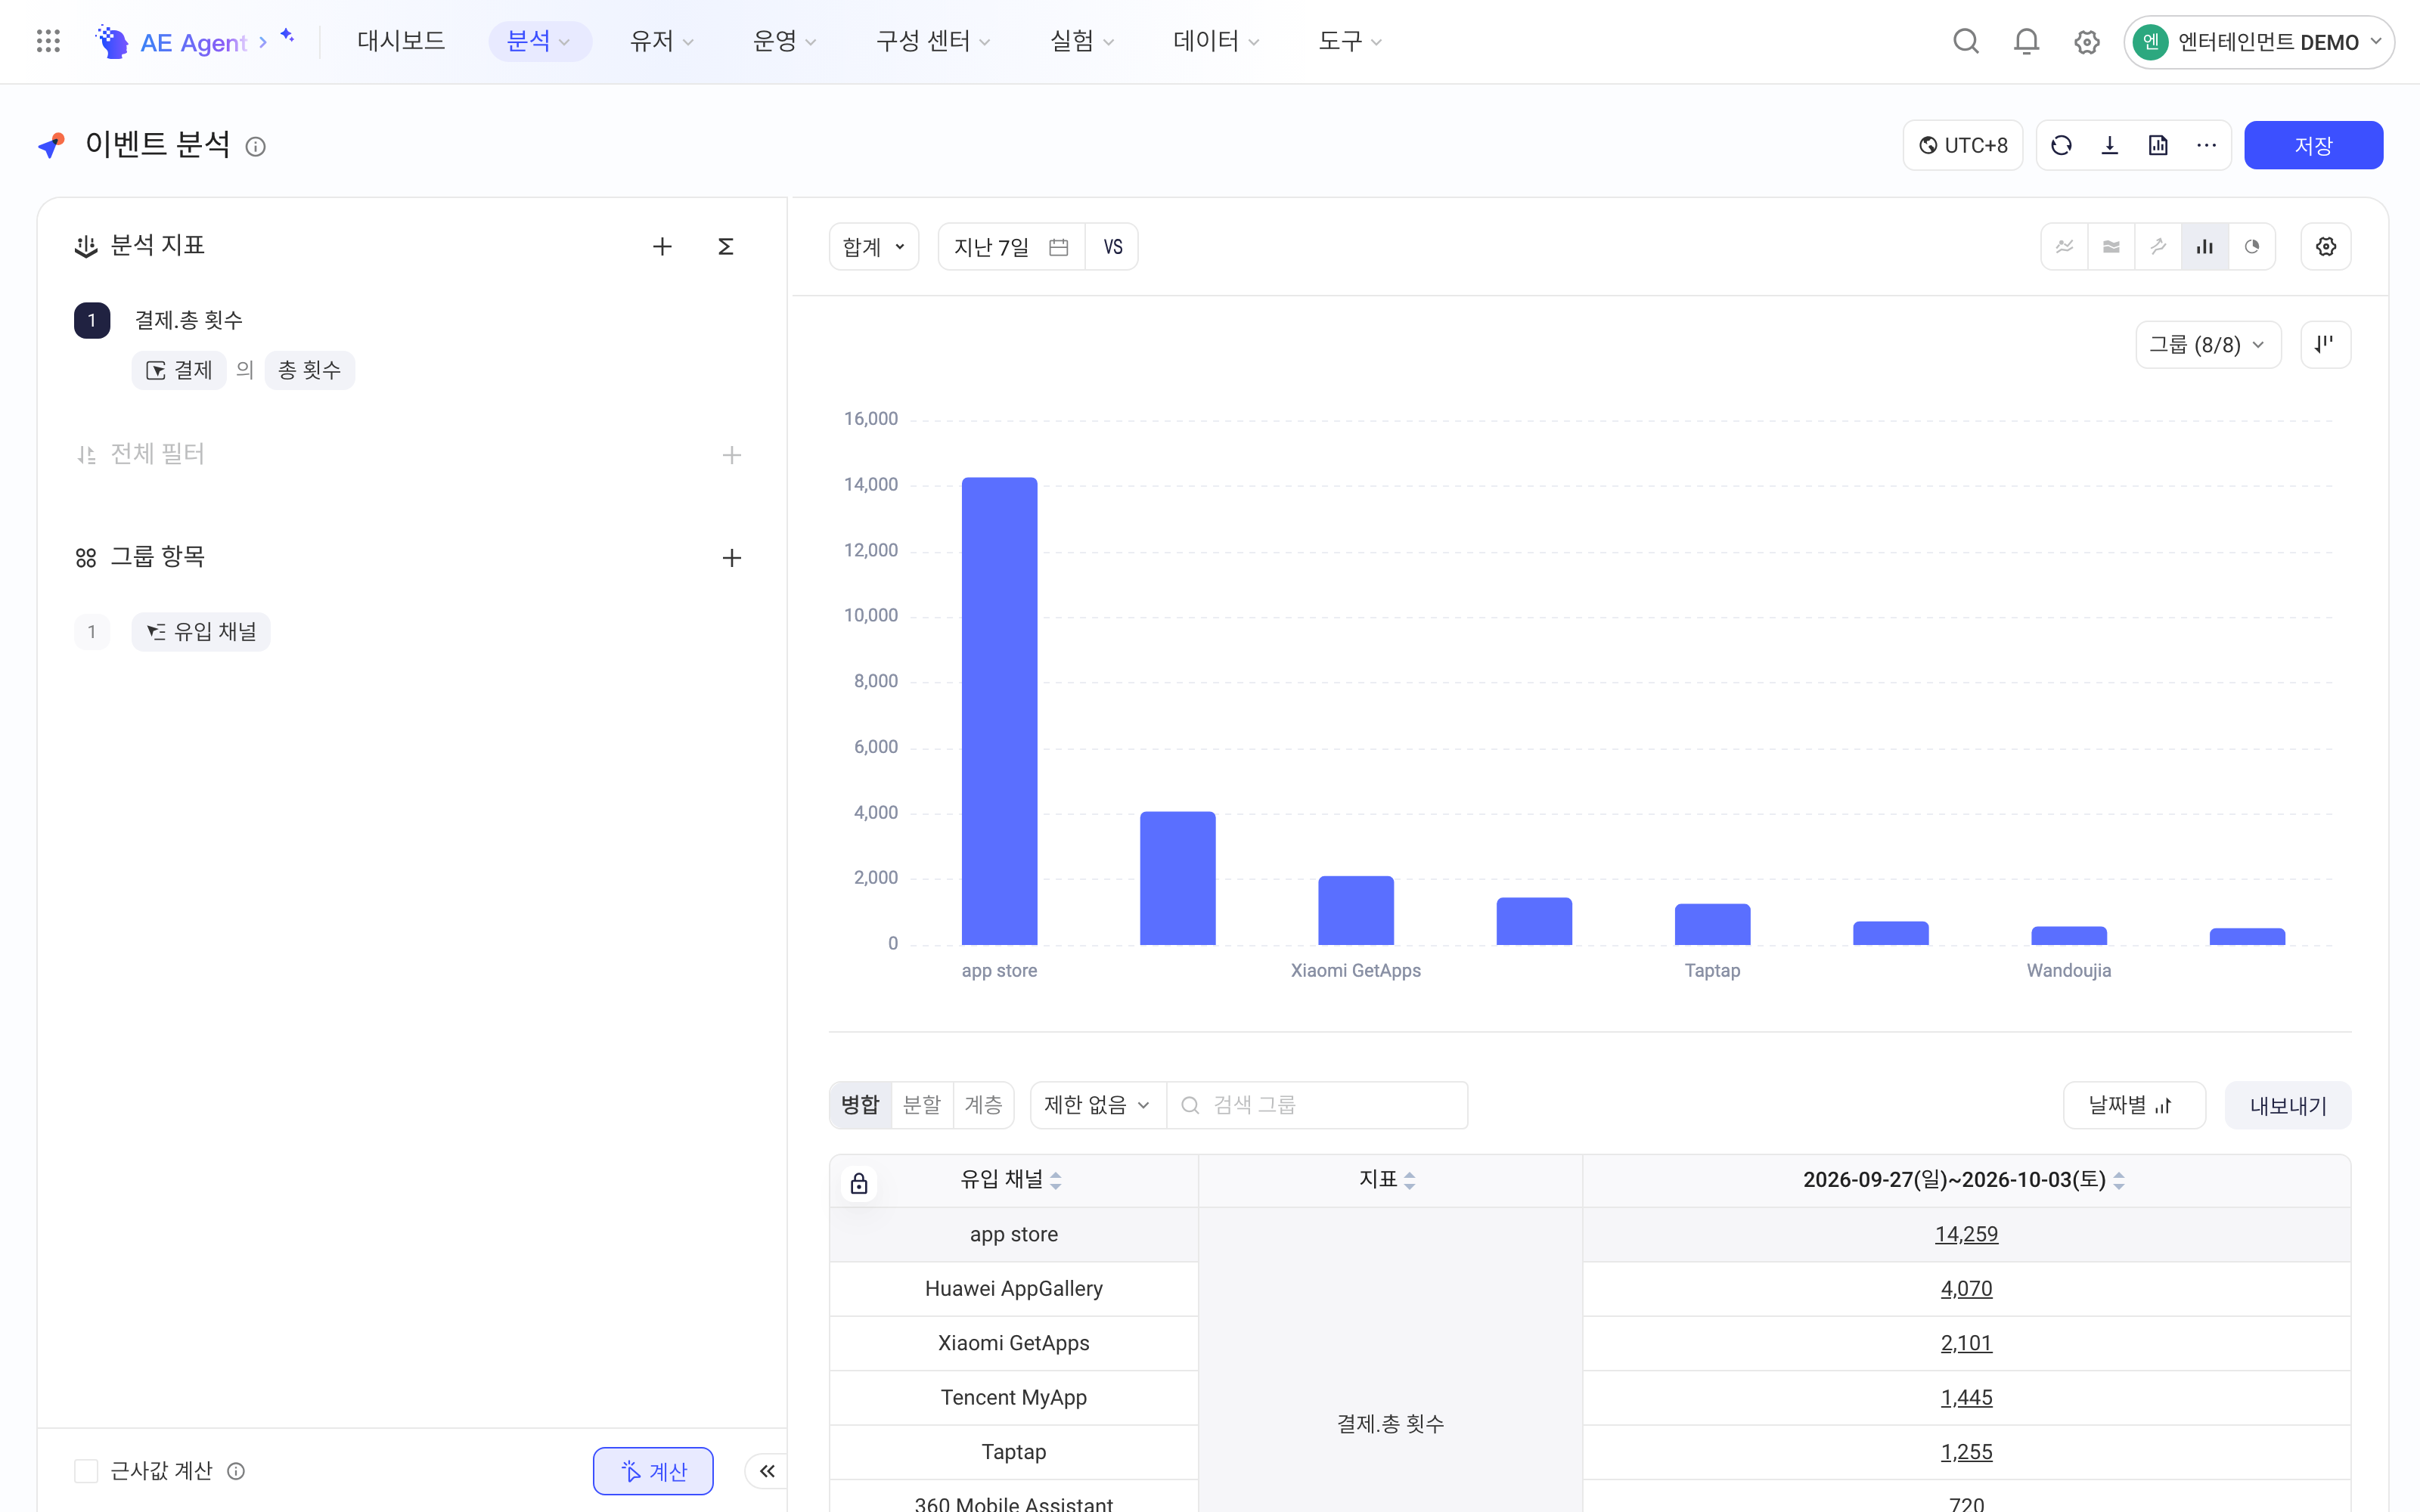This screenshot has width=2420, height=1512.
Task: Click the search magnifier icon
Action: [1966, 42]
